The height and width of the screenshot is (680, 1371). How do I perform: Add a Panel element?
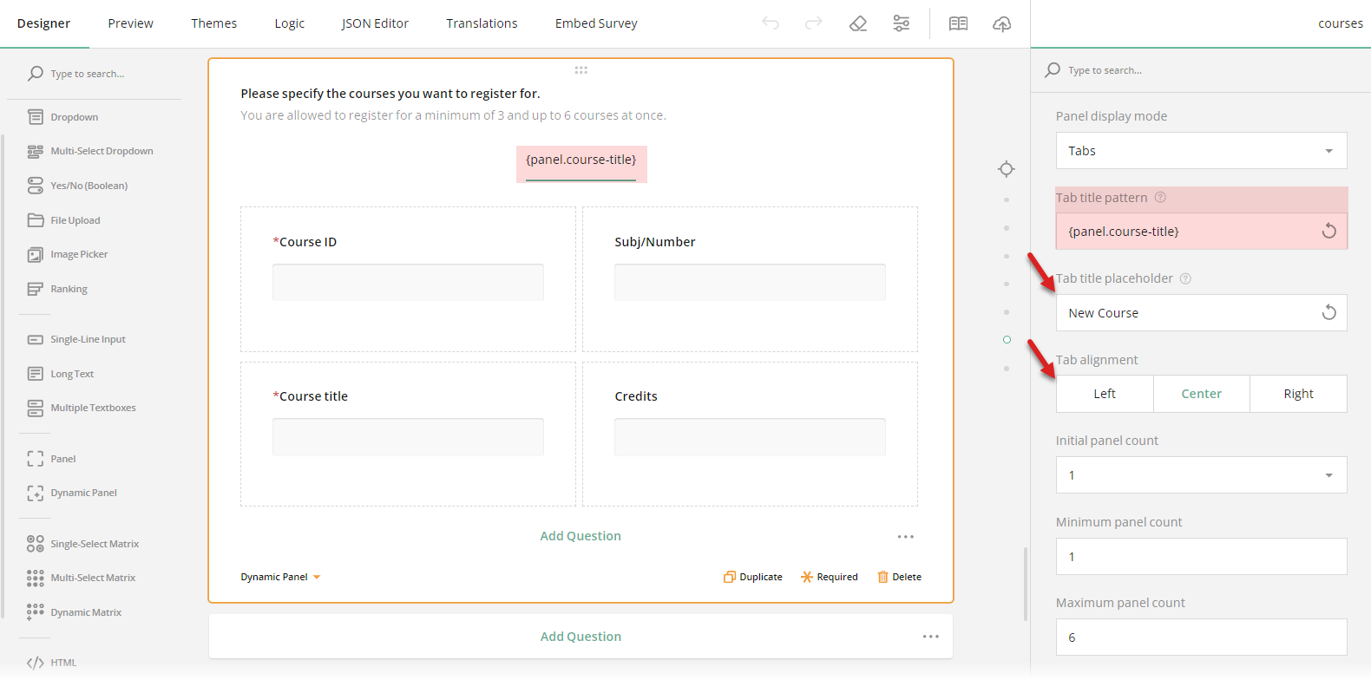pyautogui.click(x=51, y=459)
